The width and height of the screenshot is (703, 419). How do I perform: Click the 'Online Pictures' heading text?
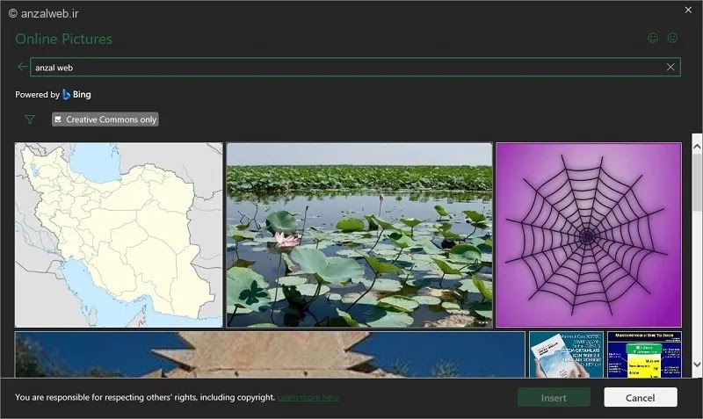pos(63,39)
